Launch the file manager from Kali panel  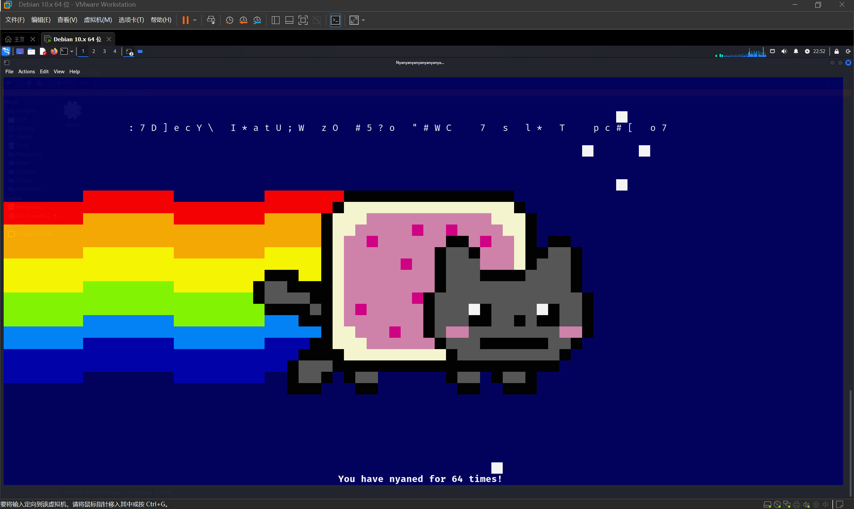[31, 51]
